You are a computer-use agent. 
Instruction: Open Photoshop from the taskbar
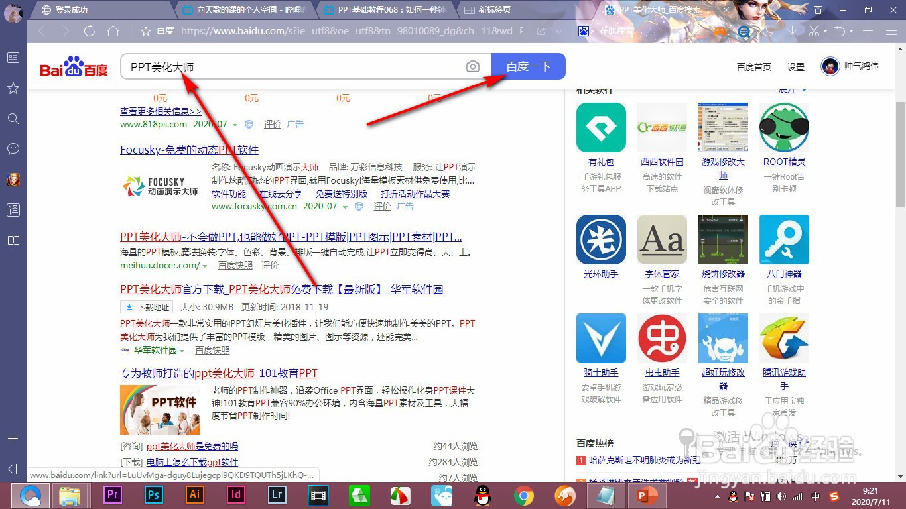click(154, 495)
